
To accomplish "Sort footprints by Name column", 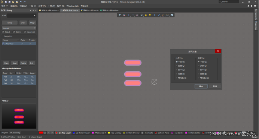I will pos(11,40).
